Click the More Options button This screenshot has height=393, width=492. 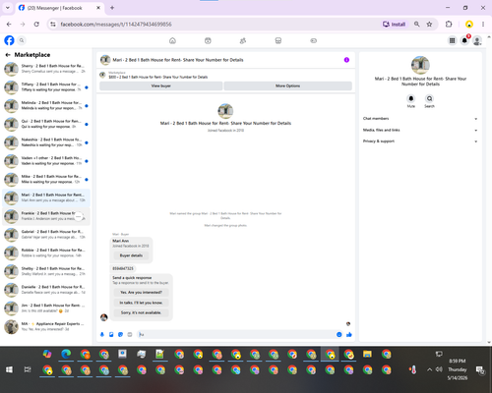[x=287, y=85]
